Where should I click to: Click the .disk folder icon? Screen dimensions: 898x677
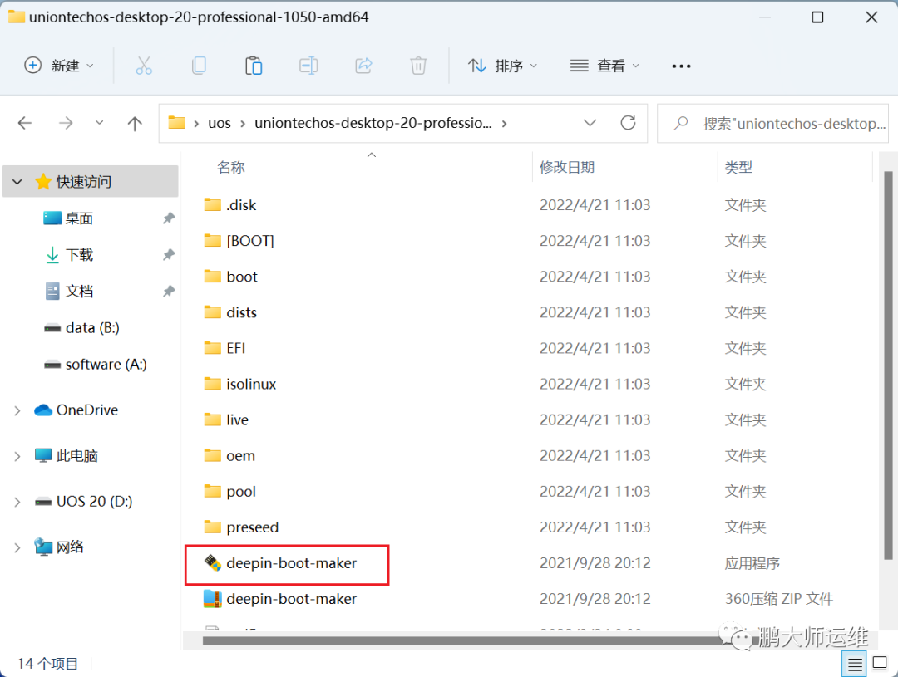click(213, 205)
